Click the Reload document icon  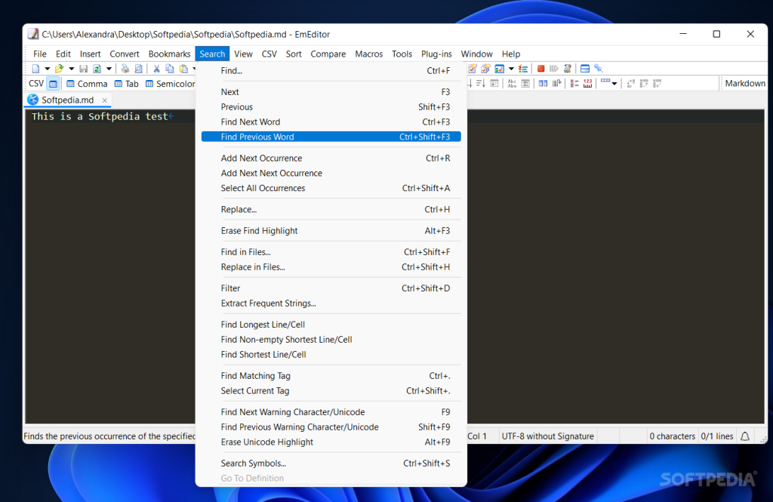97,69
